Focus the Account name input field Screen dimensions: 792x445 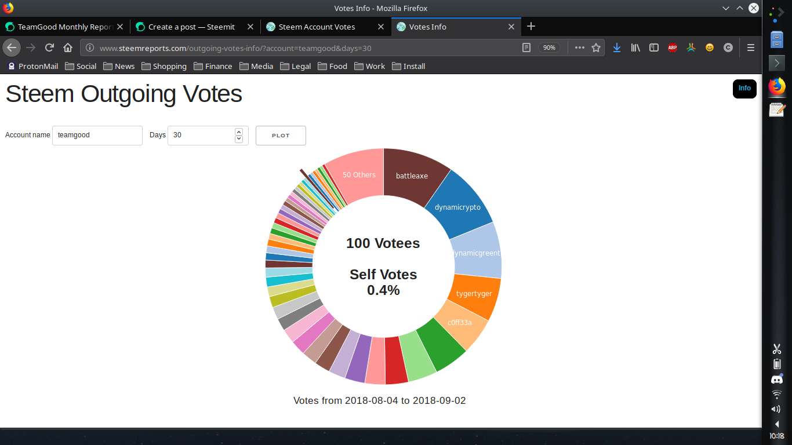(x=97, y=136)
